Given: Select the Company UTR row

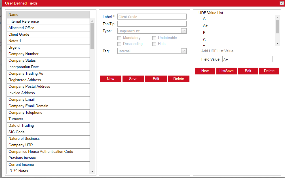Looking at the screenshot, I should click(x=48, y=145).
